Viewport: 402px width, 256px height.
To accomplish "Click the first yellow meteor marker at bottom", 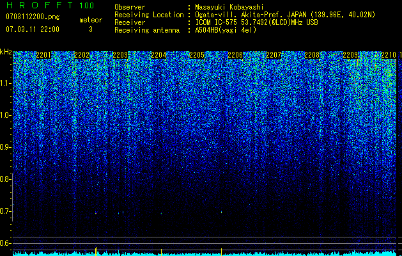I will pyautogui.click(x=96, y=252).
